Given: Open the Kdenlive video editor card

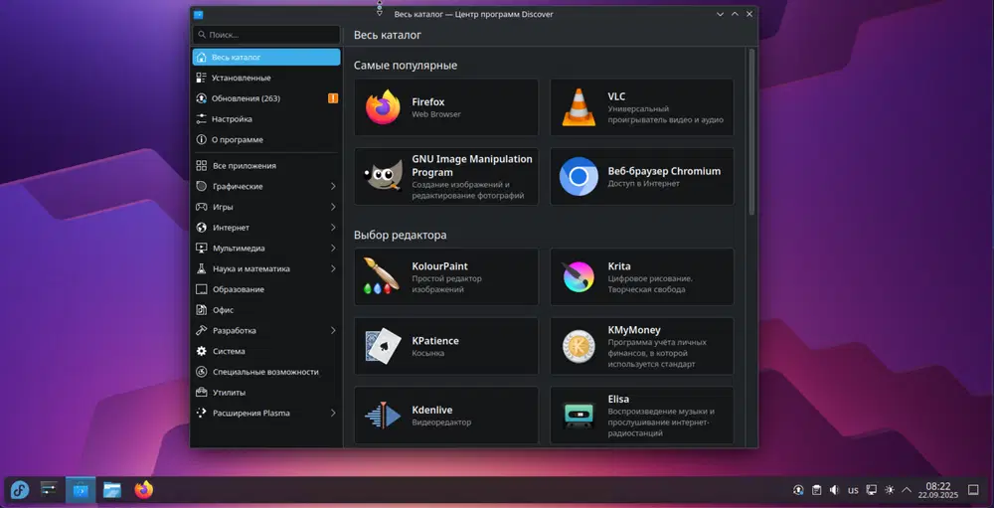Looking at the screenshot, I should pyautogui.click(x=446, y=416).
